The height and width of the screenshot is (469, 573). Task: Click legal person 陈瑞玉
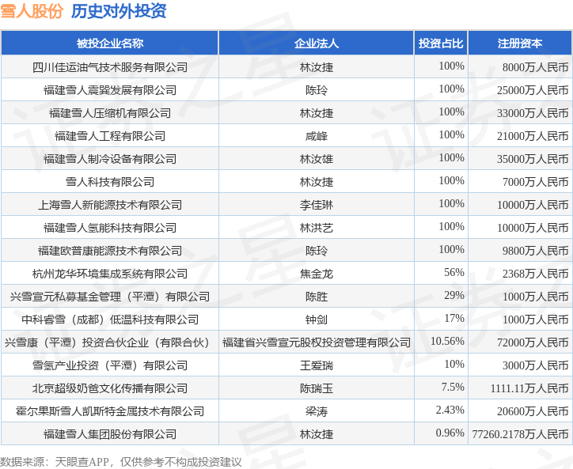click(317, 388)
